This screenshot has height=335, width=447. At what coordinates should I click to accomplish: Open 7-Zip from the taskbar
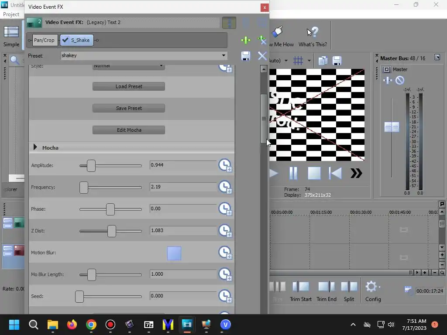(149, 325)
